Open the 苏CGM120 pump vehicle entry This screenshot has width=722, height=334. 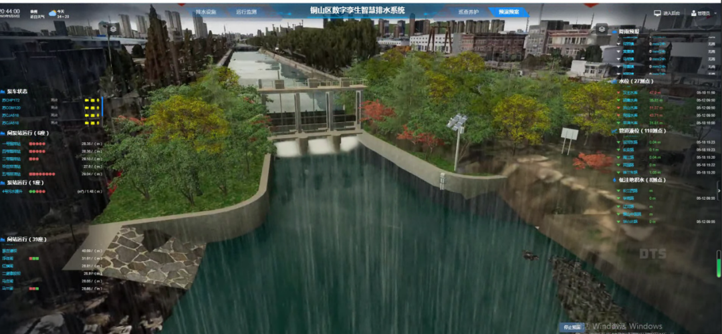tap(11, 108)
